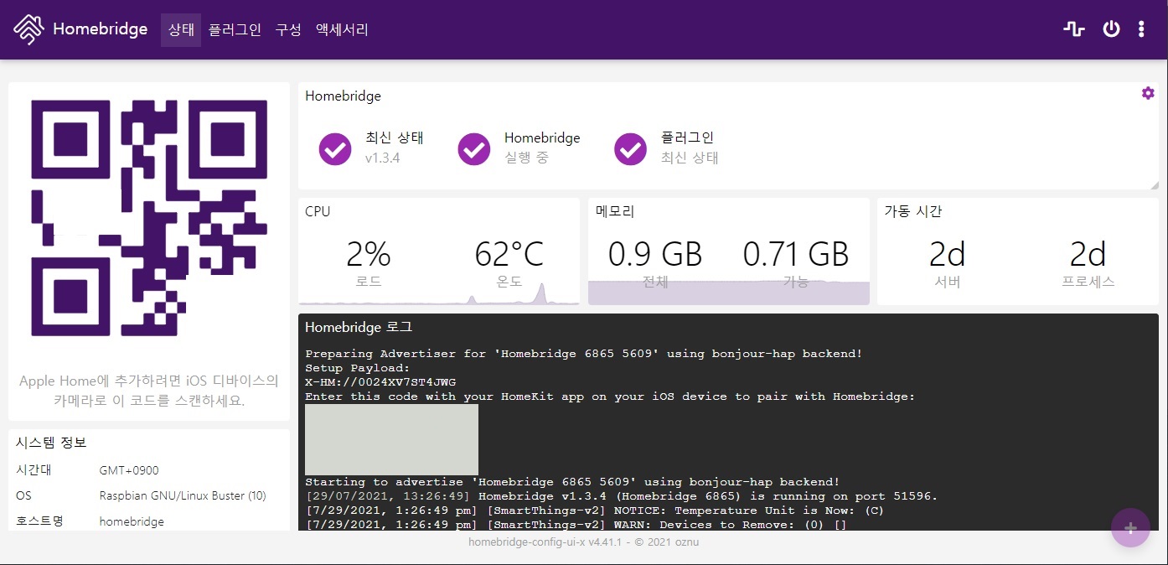The width and height of the screenshot is (1168, 565).
Task: Click the 가동 시간 widget title
Action: click(x=913, y=211)
